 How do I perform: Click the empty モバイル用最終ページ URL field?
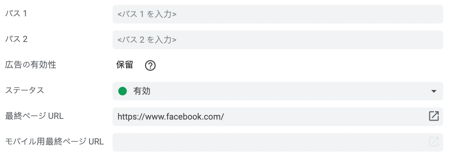[271, 142]
